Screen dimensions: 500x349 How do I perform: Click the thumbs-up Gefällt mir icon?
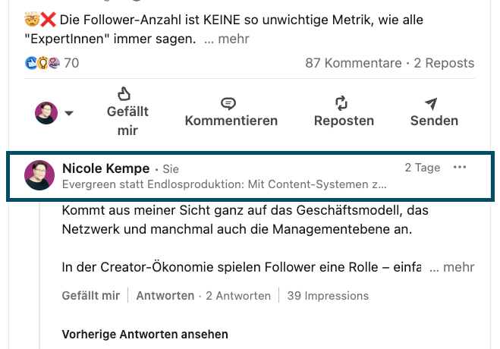point(124,94)
